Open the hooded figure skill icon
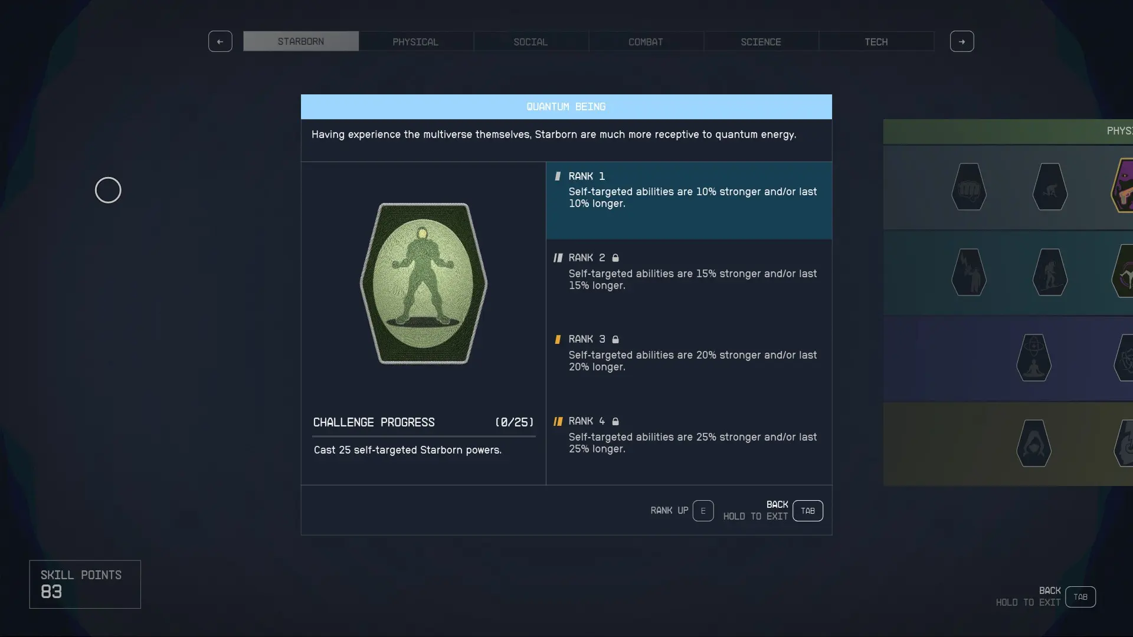The height and width of the screenshot is (637, 1133). [1033, 444]
